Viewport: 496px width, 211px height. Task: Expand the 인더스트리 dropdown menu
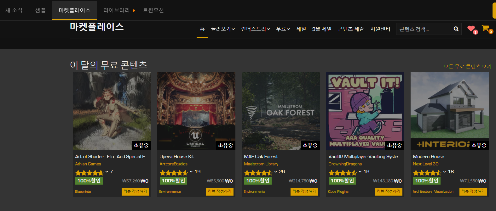[256, 29]
